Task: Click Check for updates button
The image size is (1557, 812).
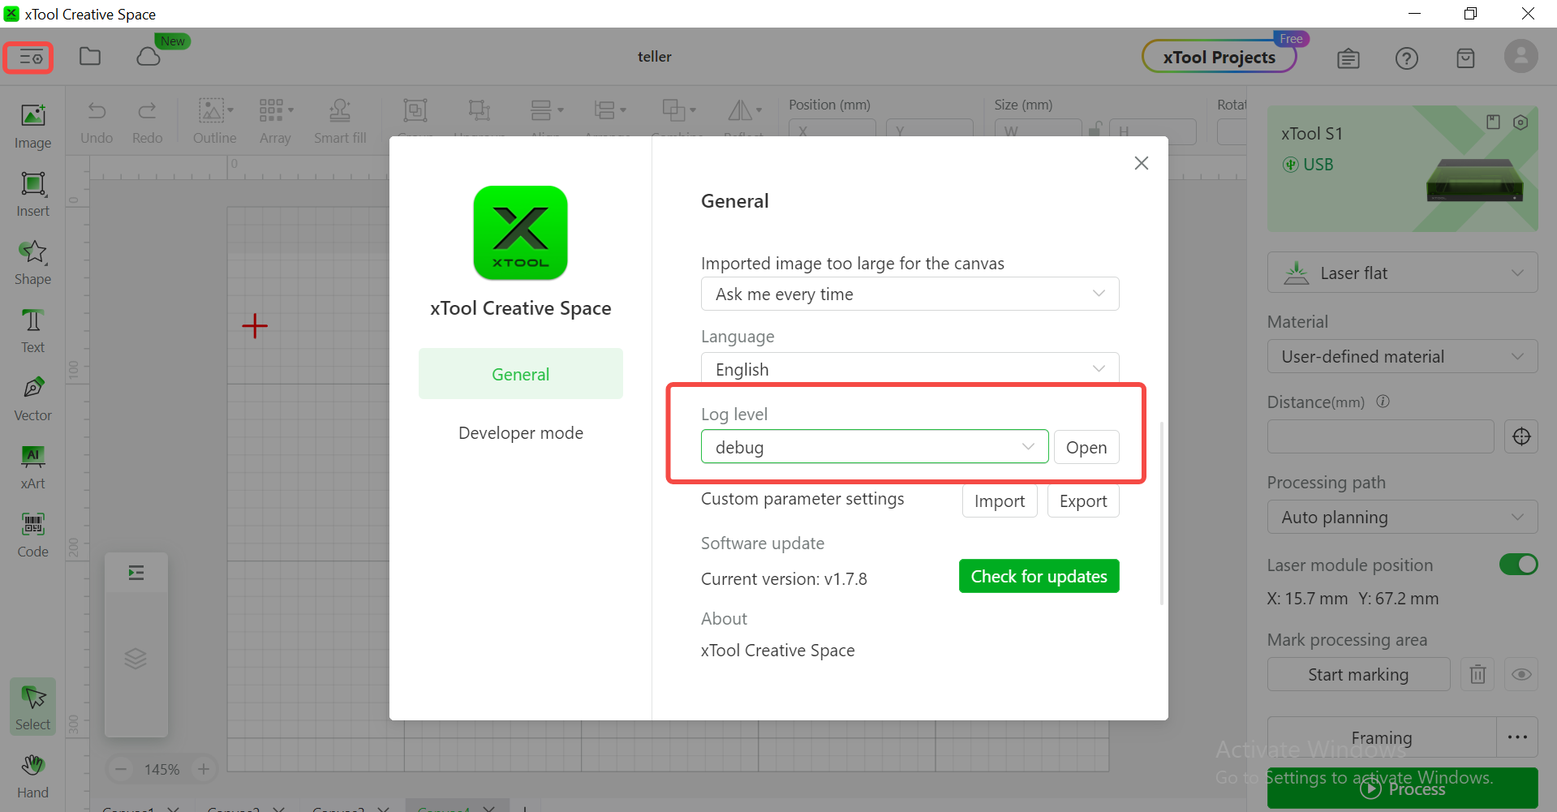Action: pyautogui.click(x=1039, y=576)
